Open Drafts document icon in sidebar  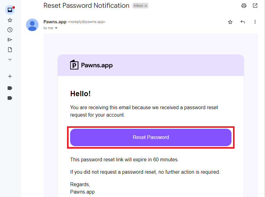point(10,50)
